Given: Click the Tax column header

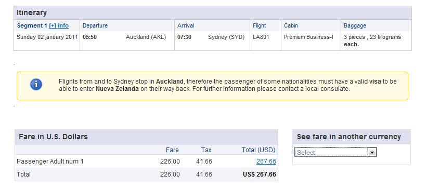Looking at the screenshot, I should point(206,150).
